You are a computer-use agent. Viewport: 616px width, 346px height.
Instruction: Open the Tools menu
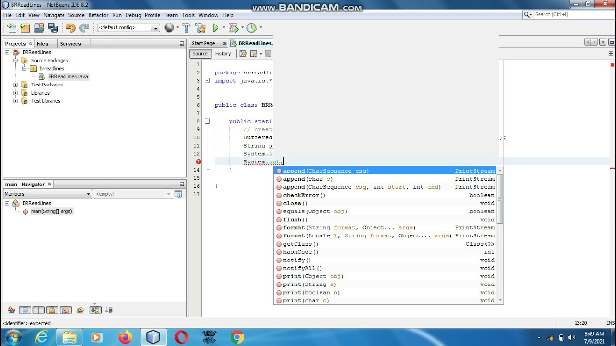[188, 15]
